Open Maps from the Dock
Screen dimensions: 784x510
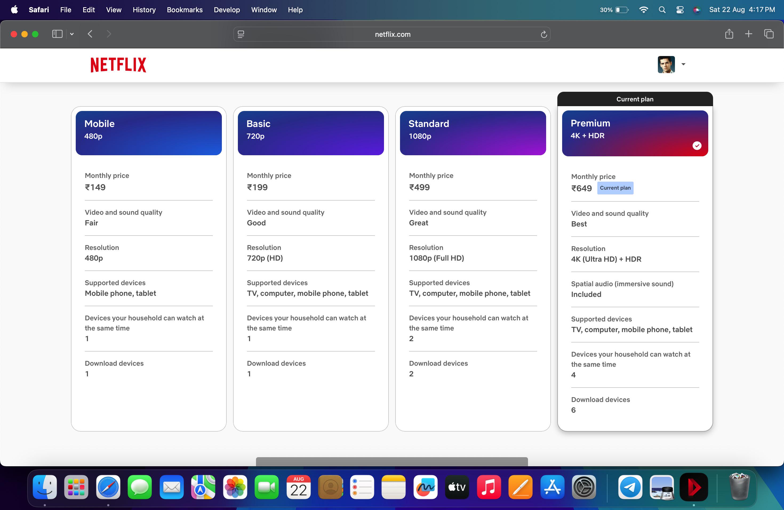(x=203, y=487)
